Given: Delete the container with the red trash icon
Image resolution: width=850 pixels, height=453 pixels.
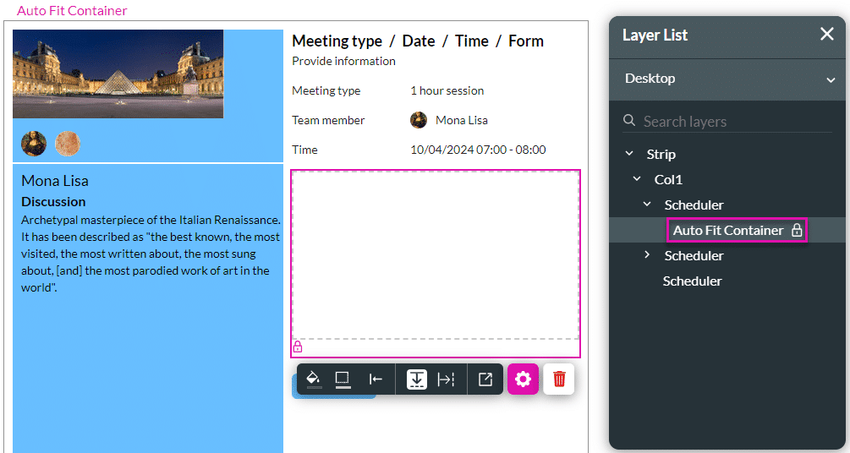Looking at the screenshot, I should [x=559, y=379].
